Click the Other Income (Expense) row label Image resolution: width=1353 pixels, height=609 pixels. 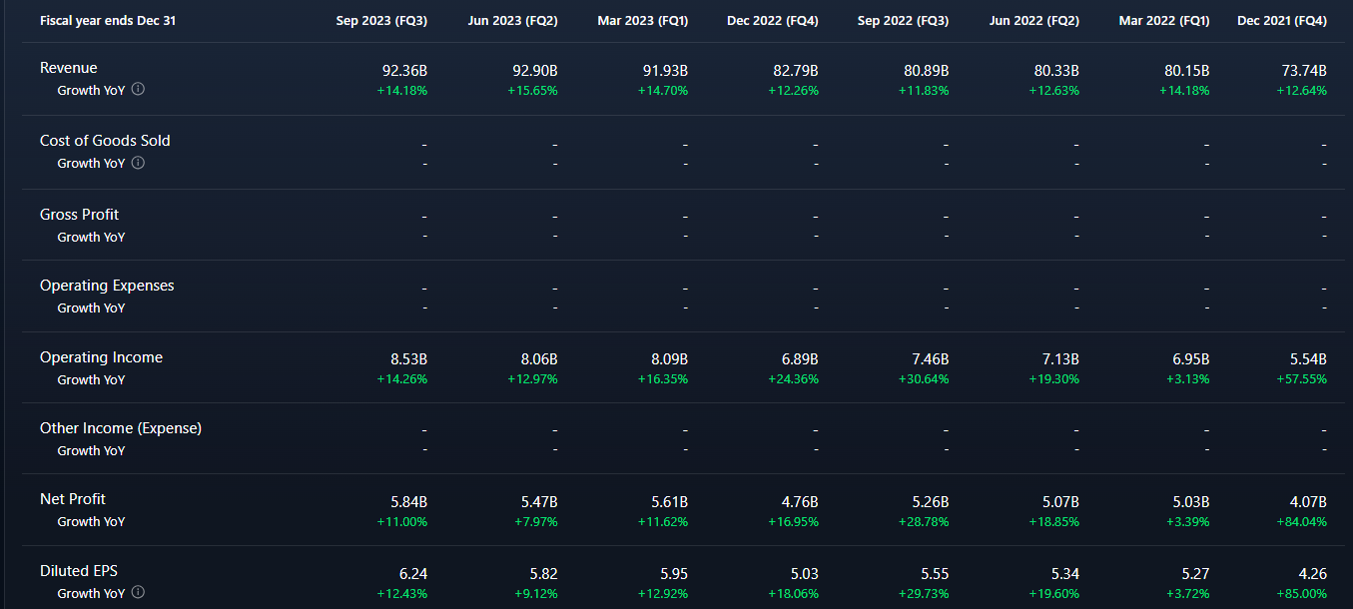point(121,428)
